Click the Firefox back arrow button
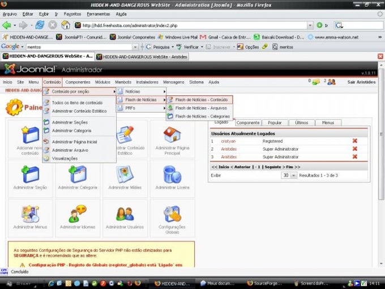 click(x=7, y=25)
